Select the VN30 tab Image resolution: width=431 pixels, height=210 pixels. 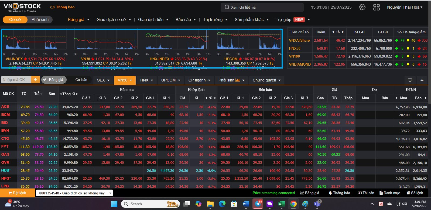[124, 80]
